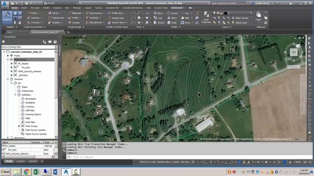Expand the Layers panel flyout
Screen dimensions: 314x176
(227, 27)
